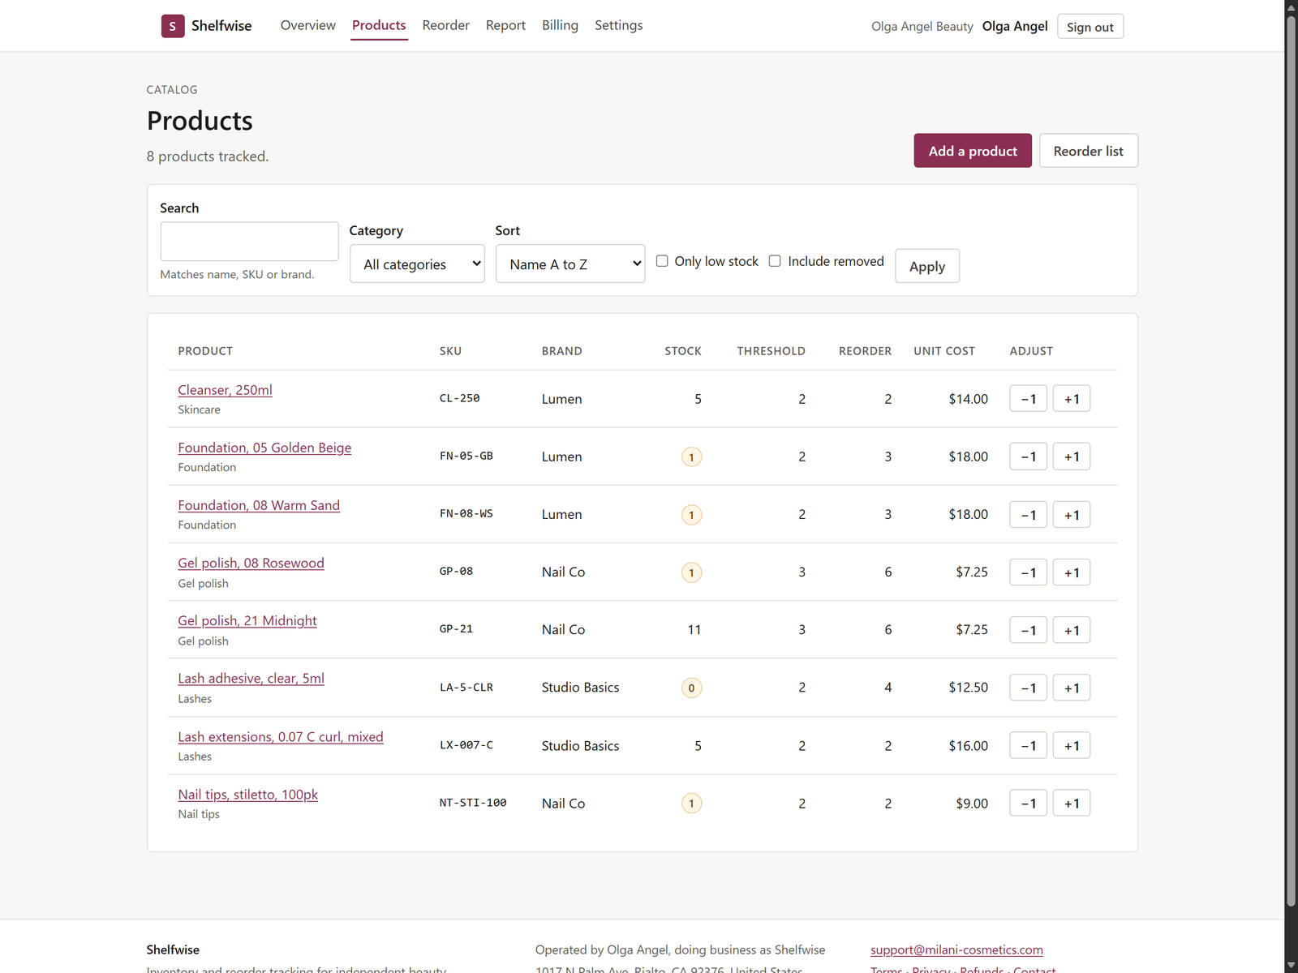
Task: Open the Reorder list button
Action: (1088, 151)
